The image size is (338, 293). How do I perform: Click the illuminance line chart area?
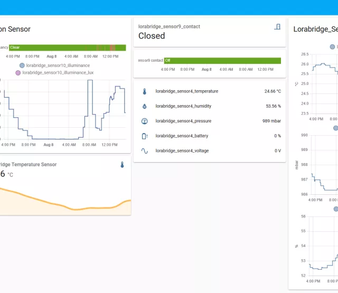[x=63, y=111]
